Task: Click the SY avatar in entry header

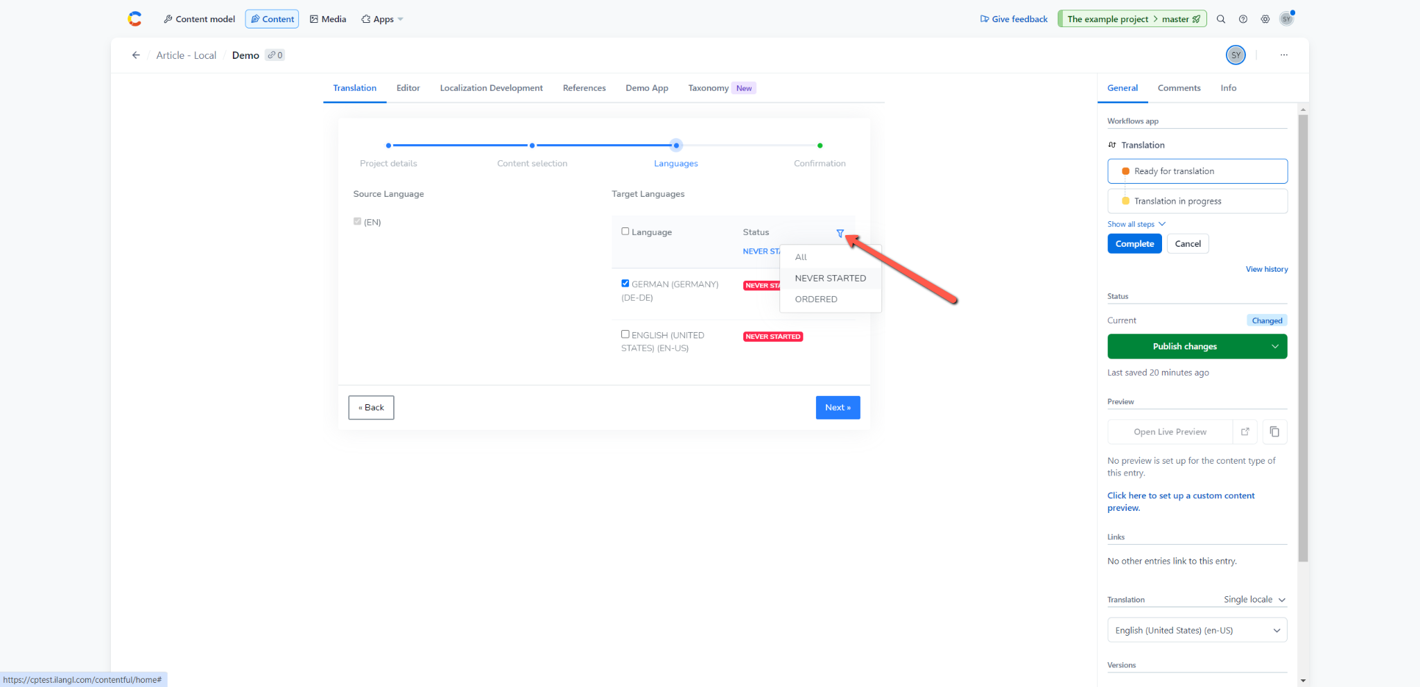Action: click(1236, 55)
